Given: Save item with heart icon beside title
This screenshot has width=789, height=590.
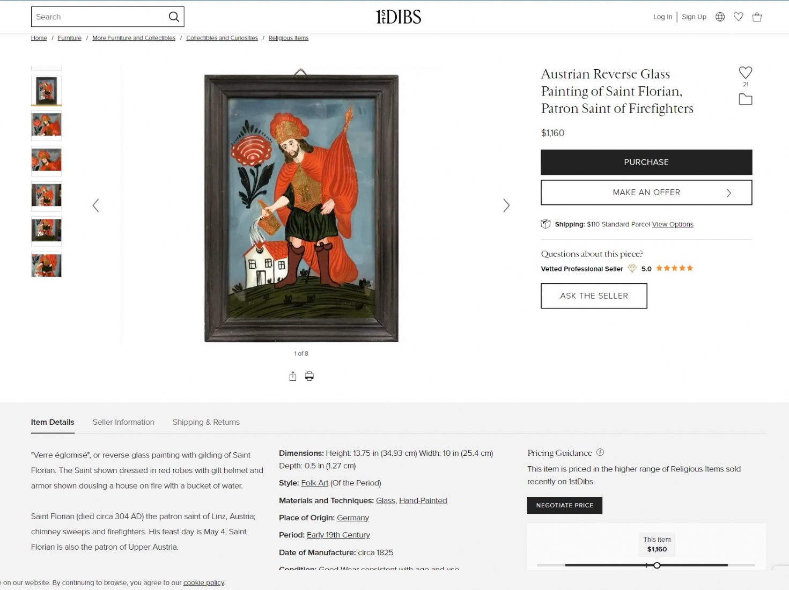Looking at the screenshot, I should (x=746, y=72).
